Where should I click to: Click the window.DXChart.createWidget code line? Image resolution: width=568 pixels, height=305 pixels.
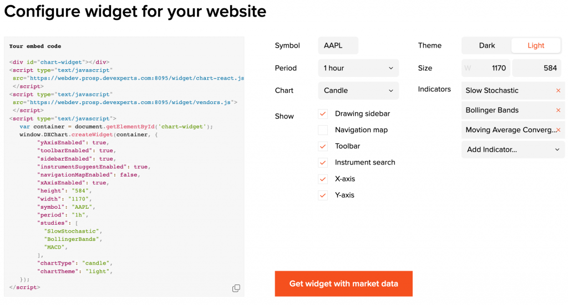(89, 135)
